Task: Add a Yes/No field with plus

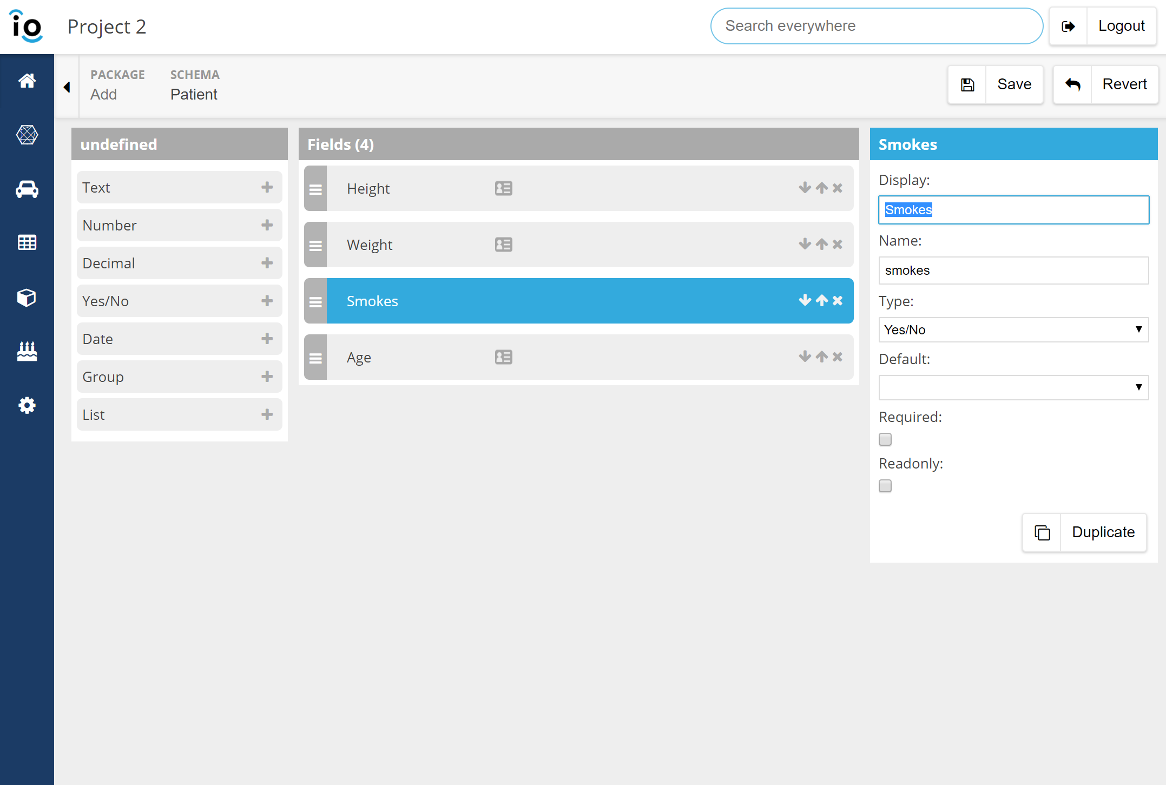Action: click(267, 301)
